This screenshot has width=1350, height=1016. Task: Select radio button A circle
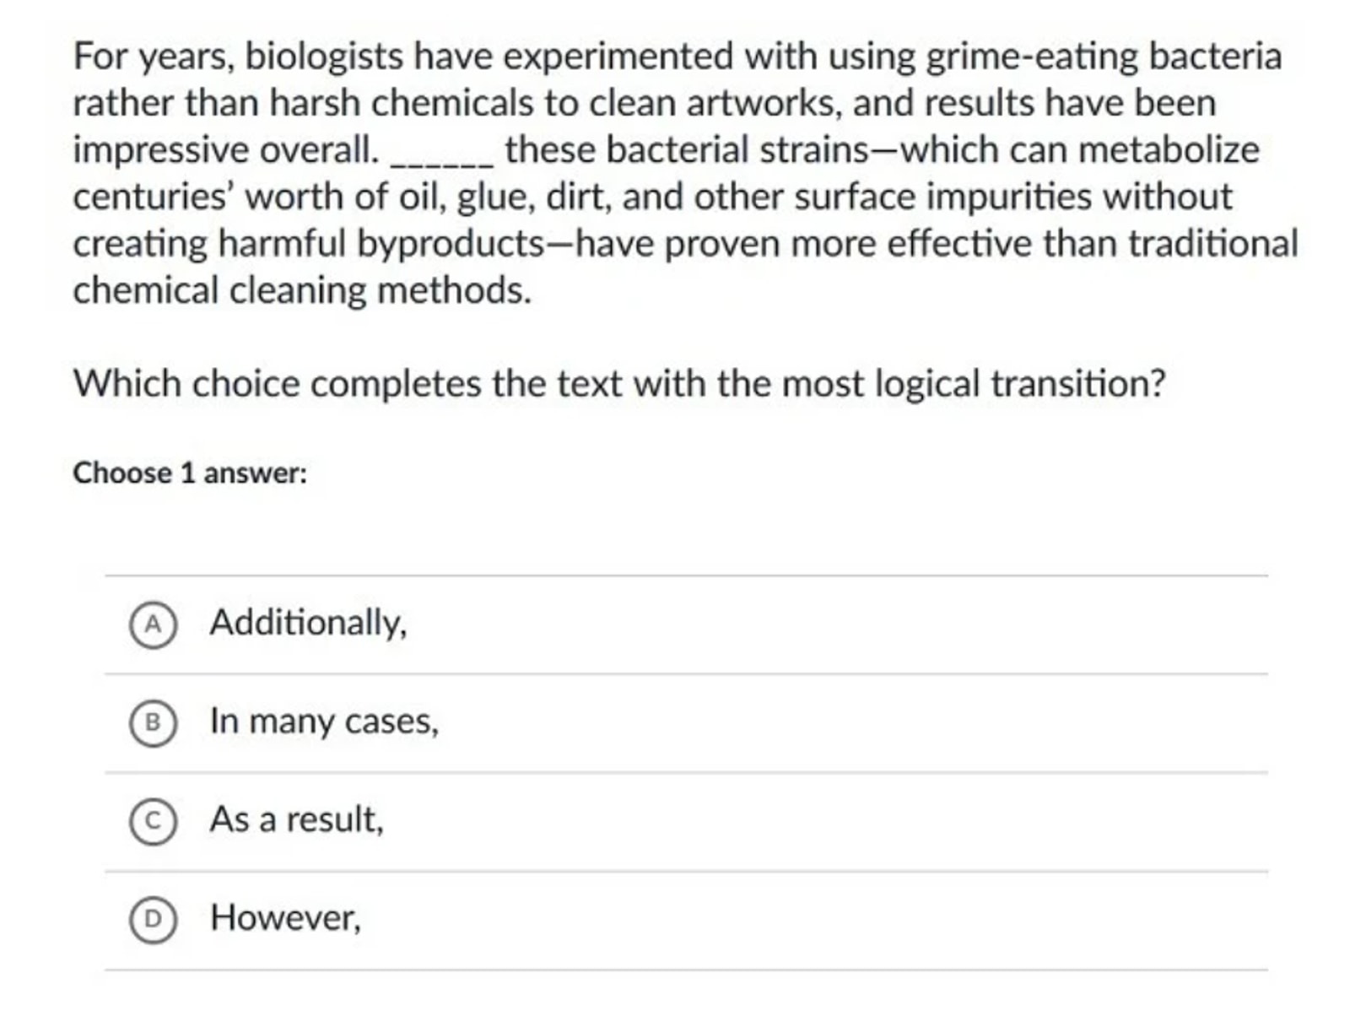click(x=153, y=624)
